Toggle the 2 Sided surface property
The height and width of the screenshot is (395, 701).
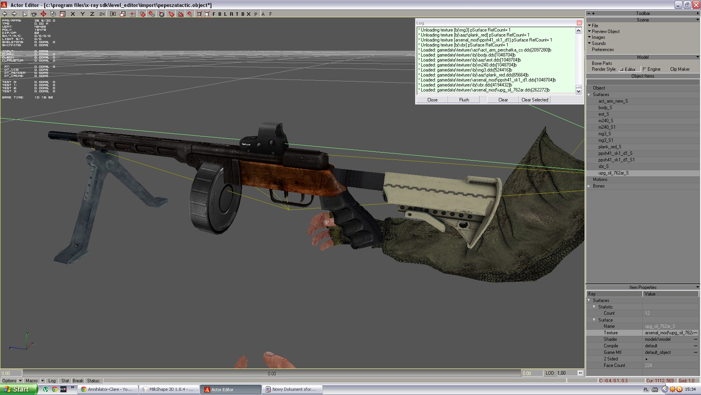[646, 359]
